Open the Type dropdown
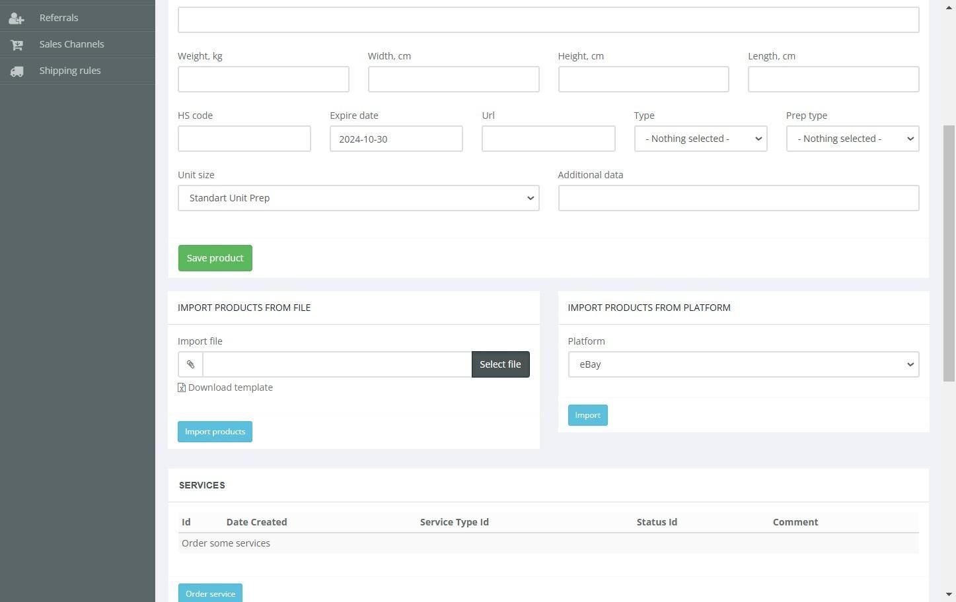 [700, 139]
